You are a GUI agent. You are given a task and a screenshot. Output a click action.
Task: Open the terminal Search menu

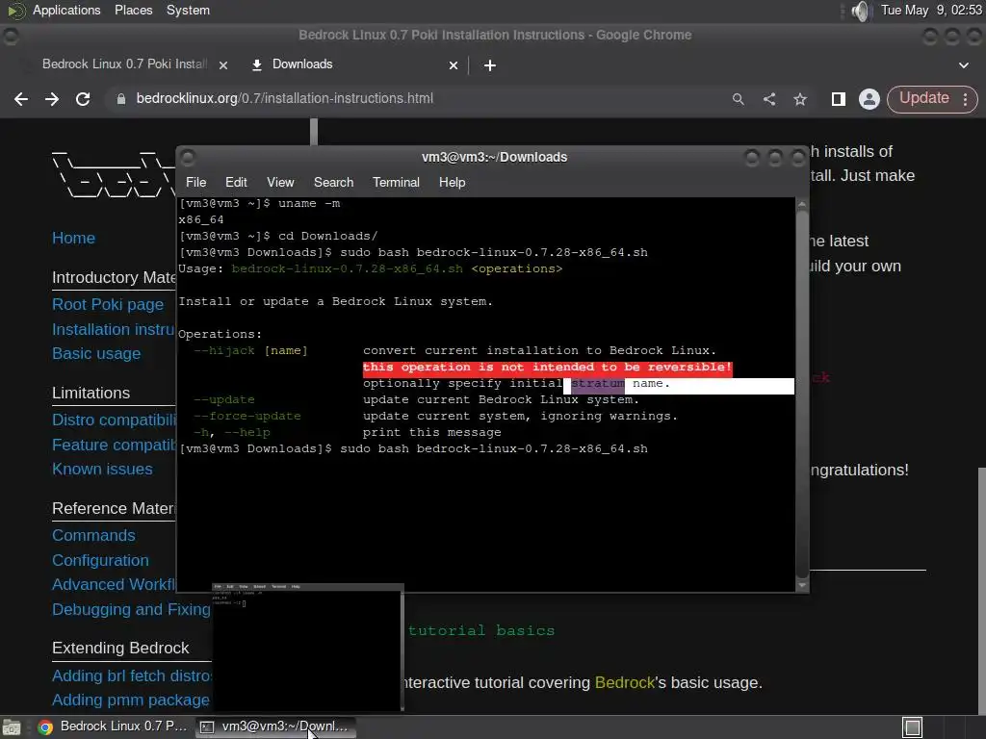333,182
